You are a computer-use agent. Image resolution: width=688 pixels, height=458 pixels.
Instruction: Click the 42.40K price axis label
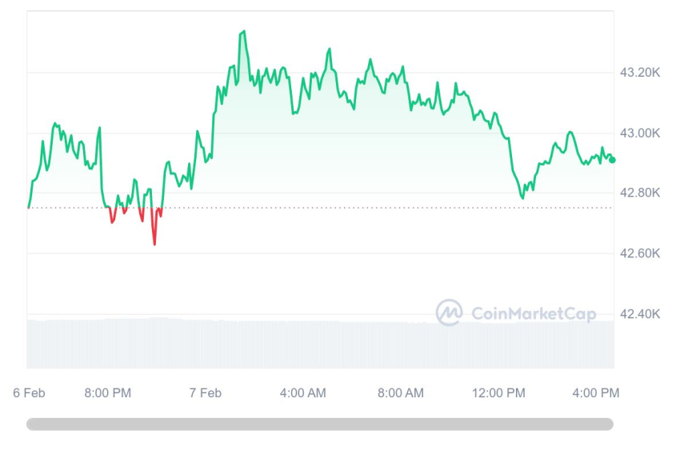click(x=640, y=313)
